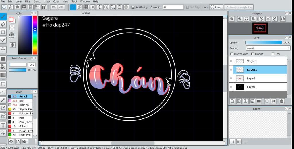Open the Correction value dropdown
This screenshot has width=294, height=149.
click(x=182, y=7)
